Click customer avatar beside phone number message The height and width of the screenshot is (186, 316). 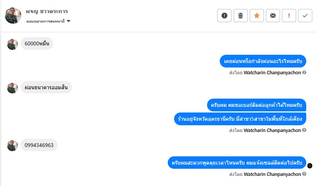[x=13, y=145]
